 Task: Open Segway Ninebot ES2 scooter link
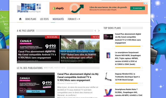[x=127, y=77]
